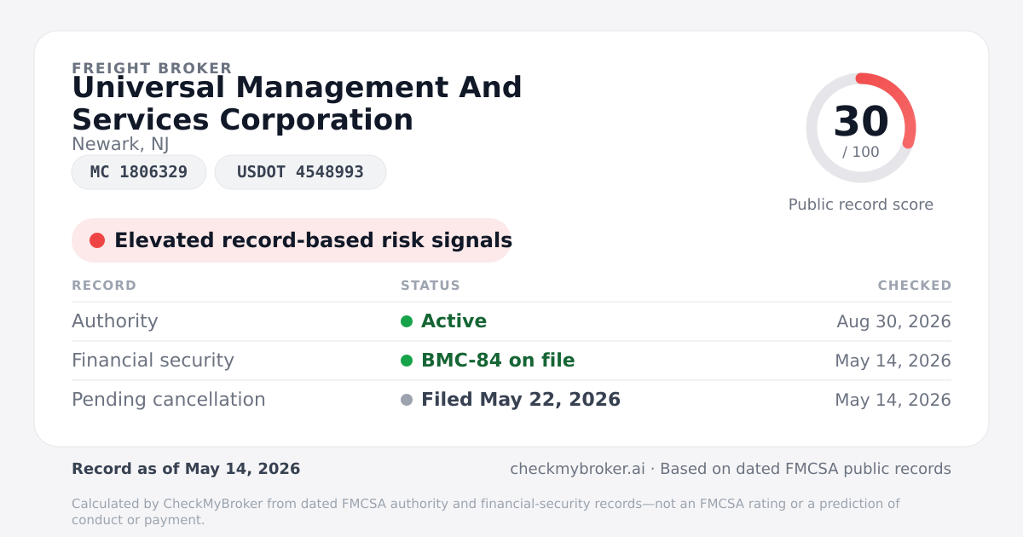
Task: Click the green dot beside BMC-84 on file
Action: click(x=407, y=361)
